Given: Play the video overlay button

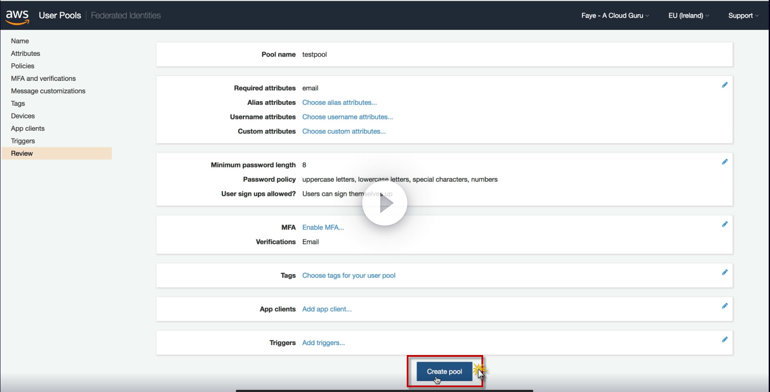Looking at the screenshot, I should click(x=385, y=203).
